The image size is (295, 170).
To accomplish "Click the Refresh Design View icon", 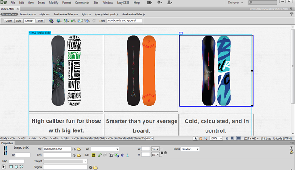I will 94,21.
